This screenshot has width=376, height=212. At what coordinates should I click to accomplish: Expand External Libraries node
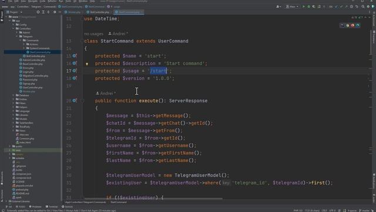[x=6, y=201]
